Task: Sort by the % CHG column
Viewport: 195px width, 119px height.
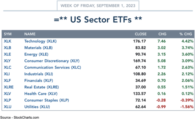Action: (186, 34)
